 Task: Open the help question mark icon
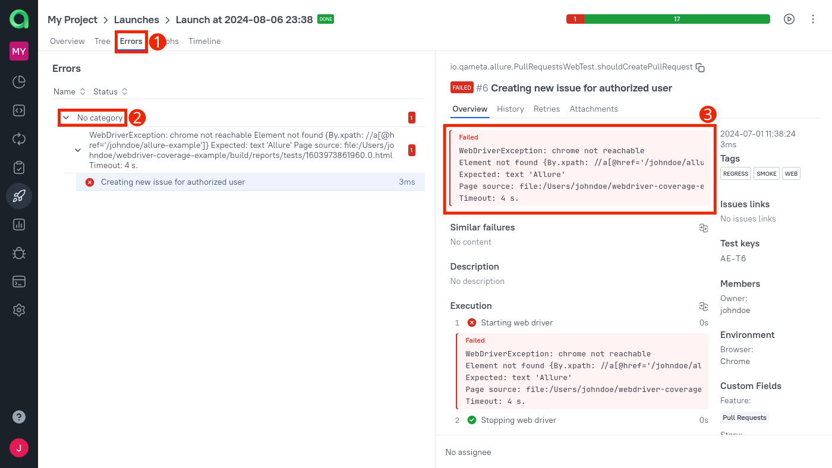pyautogui.click(x=19, y=417)
